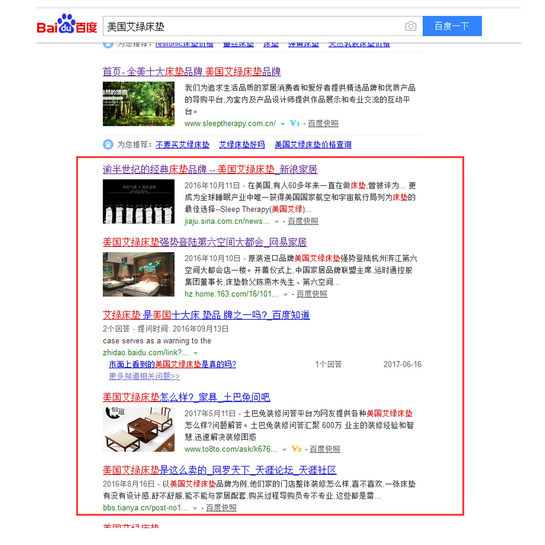Click forest thumbnail of sleeptherapy result
This screenshot has height=545, width=545.
coord(138,104)
